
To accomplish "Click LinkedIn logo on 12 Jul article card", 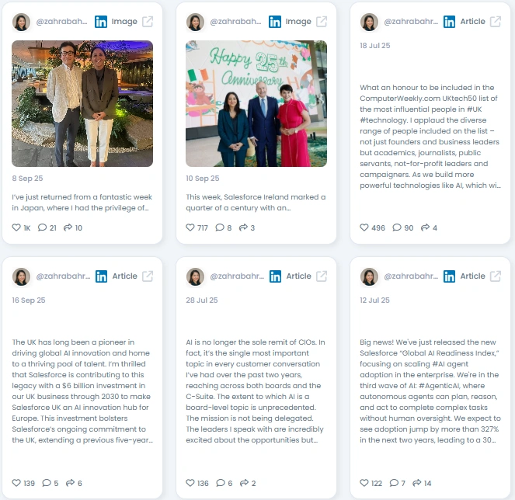I will pyautogui.click(x=449, y=276).
